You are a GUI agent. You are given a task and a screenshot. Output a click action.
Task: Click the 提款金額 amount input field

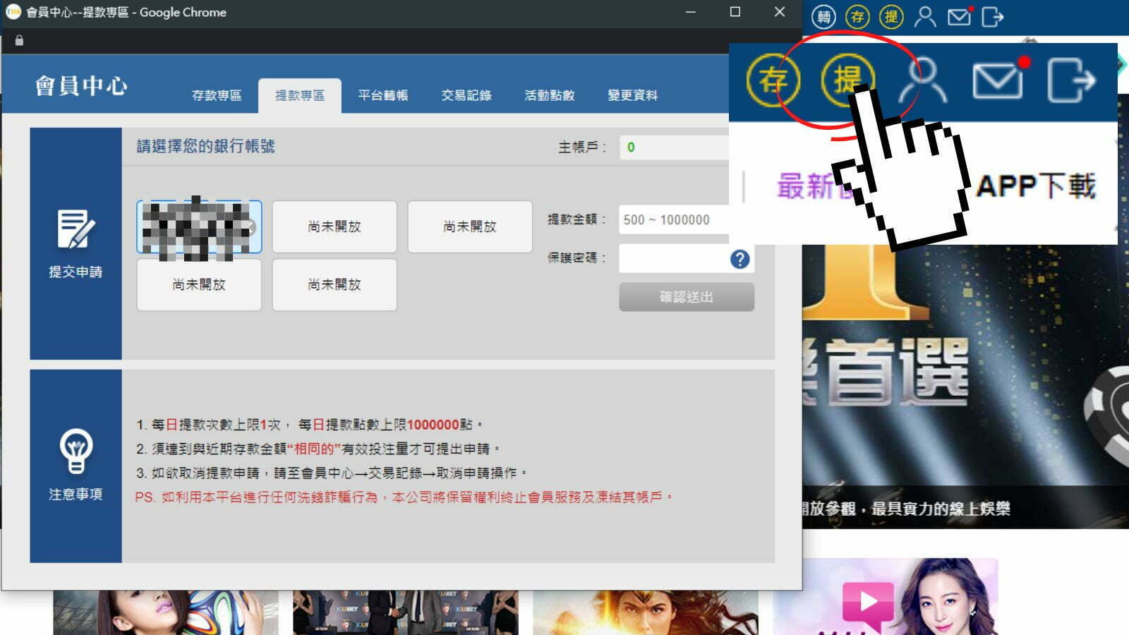click(x=674, y=219)
